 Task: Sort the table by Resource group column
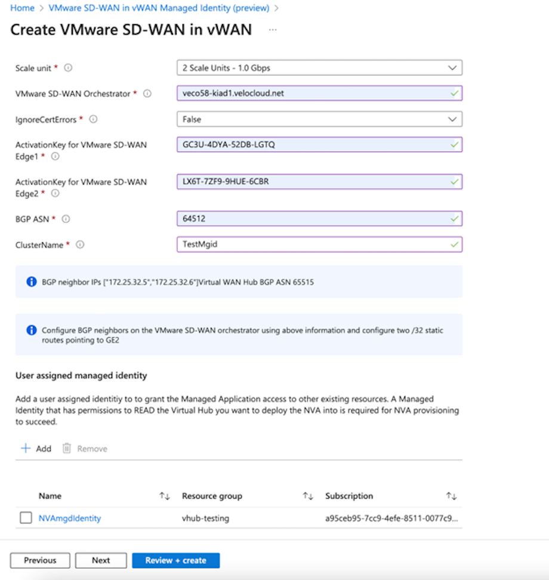tap(307, 496)
